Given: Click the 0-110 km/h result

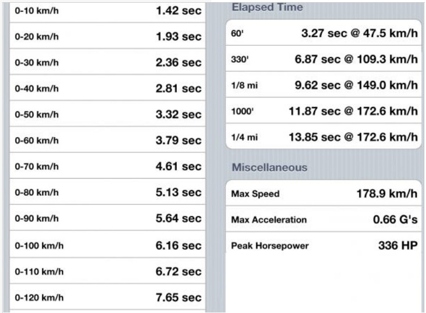Looking at the screenshot, I should click(108, 271).
